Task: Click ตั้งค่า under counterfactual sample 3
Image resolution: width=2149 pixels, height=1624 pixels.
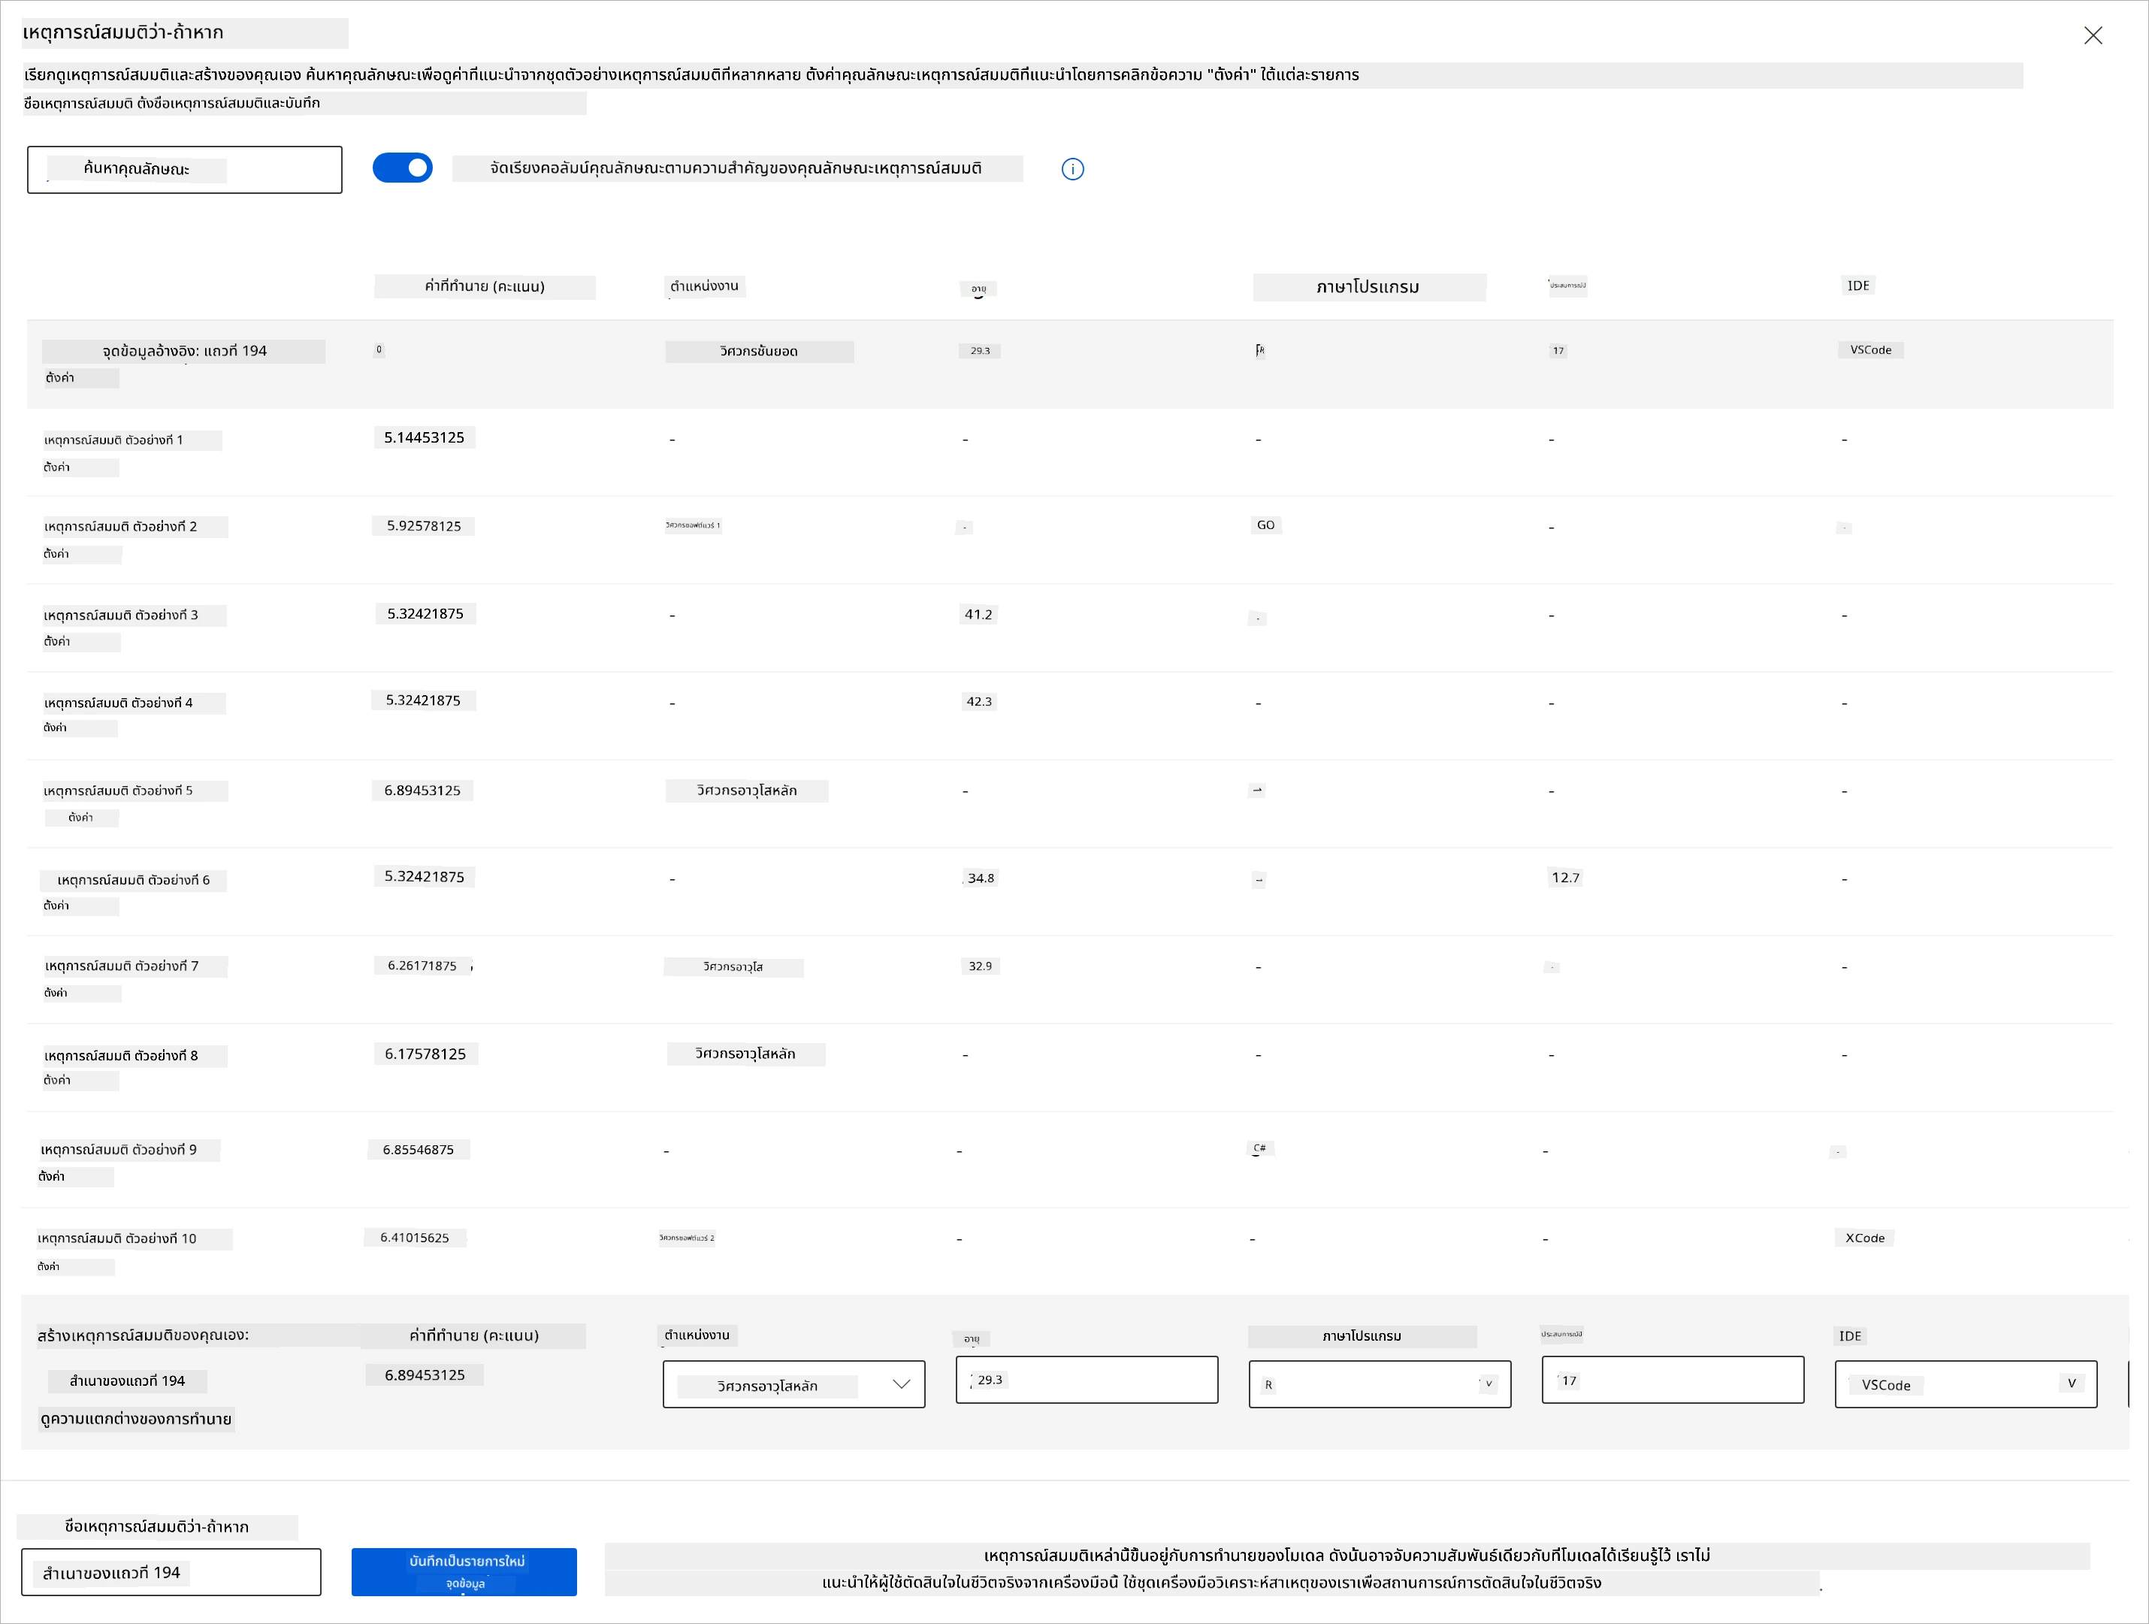Action: click(57, 642)
